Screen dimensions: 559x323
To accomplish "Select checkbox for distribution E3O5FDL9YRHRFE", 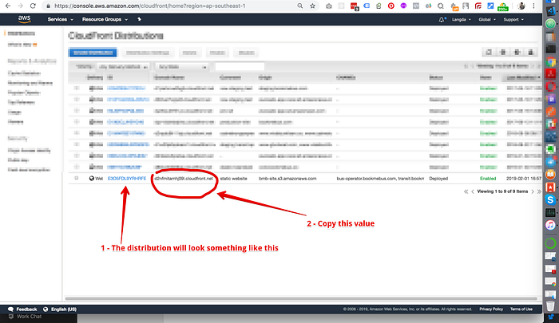I will click(77, 178).
